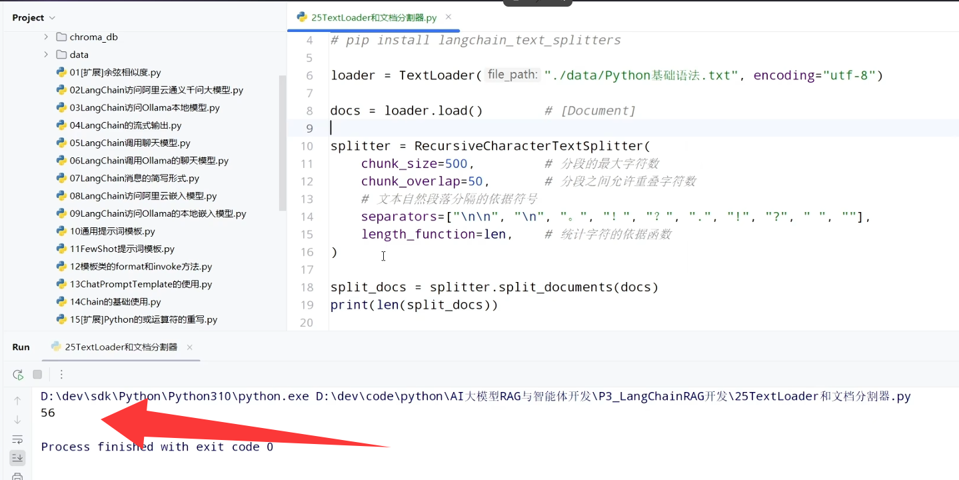Click chunk_overlap on line 12
This screenshot has height=480, width=959.
pyautogui.click(x=411, y=182)
